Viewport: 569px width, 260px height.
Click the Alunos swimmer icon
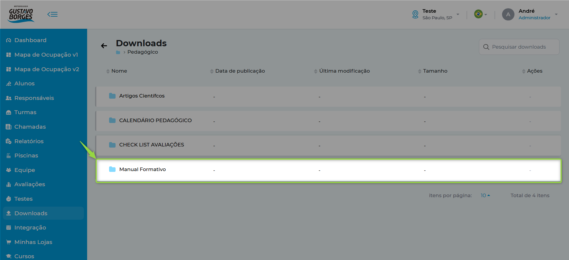pos(9,84)
